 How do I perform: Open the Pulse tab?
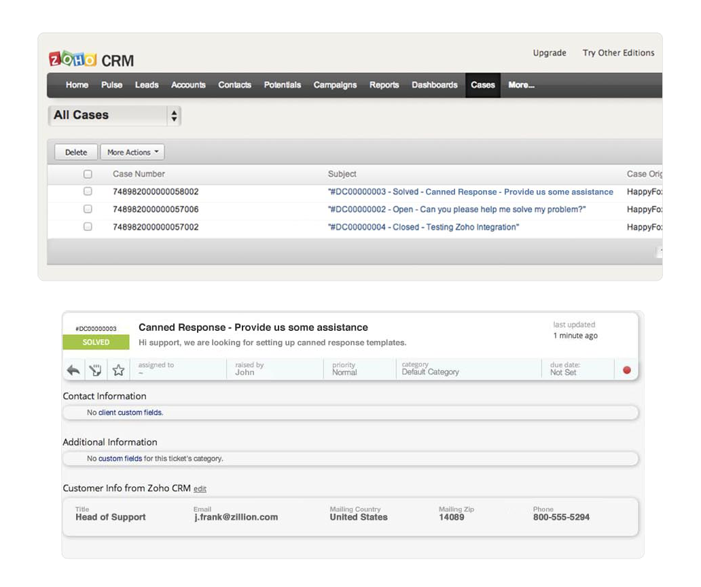(x=112, y=85)
